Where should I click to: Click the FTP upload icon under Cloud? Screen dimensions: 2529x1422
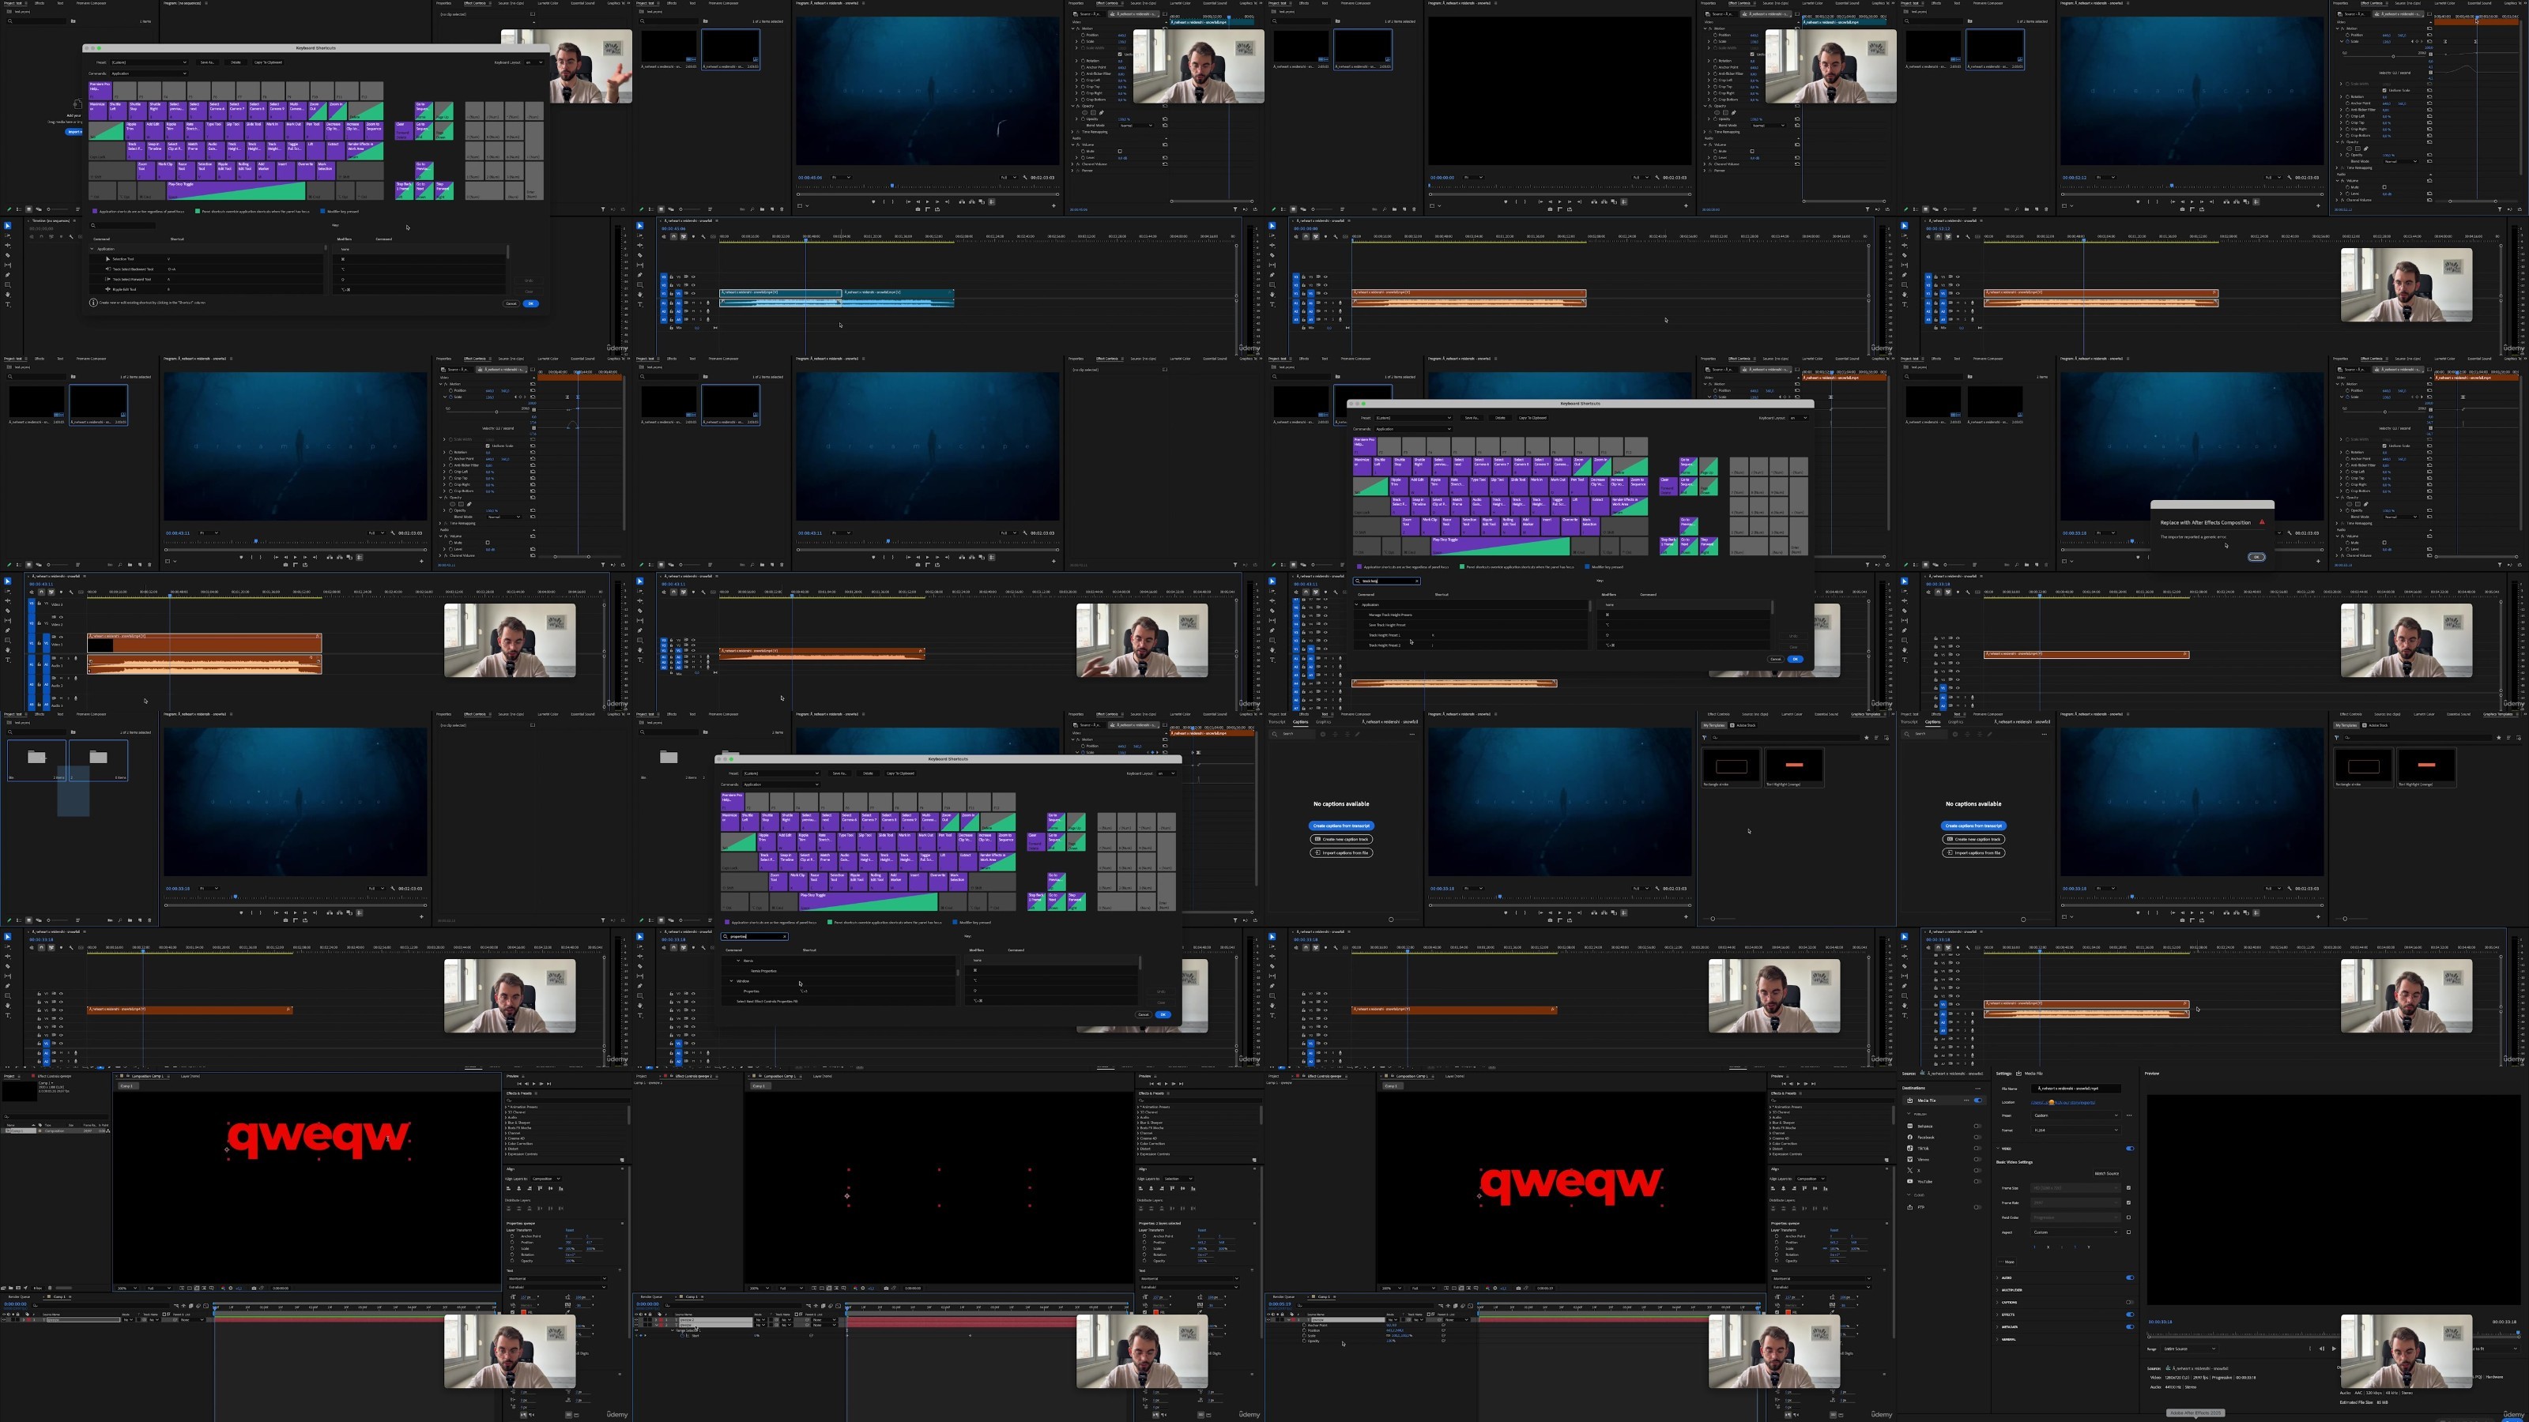(1909, 1207)
